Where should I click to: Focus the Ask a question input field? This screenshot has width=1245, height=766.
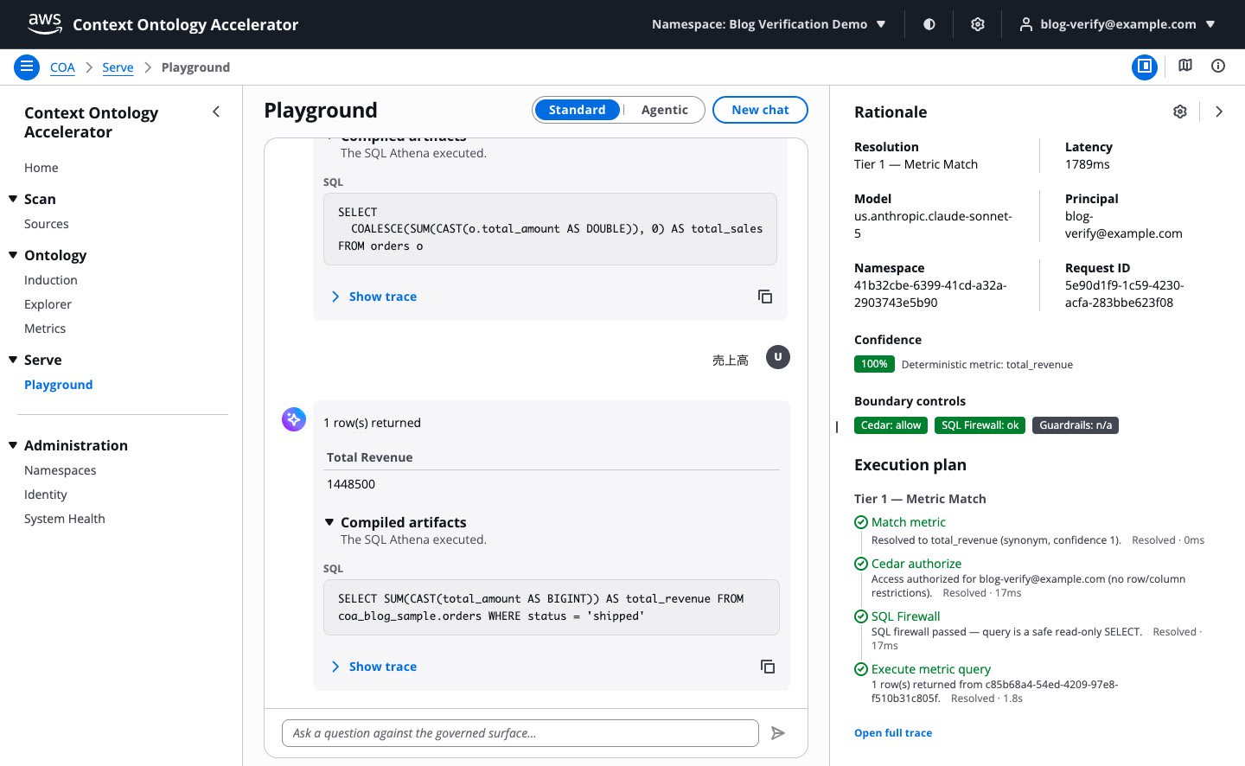[520, 733]
